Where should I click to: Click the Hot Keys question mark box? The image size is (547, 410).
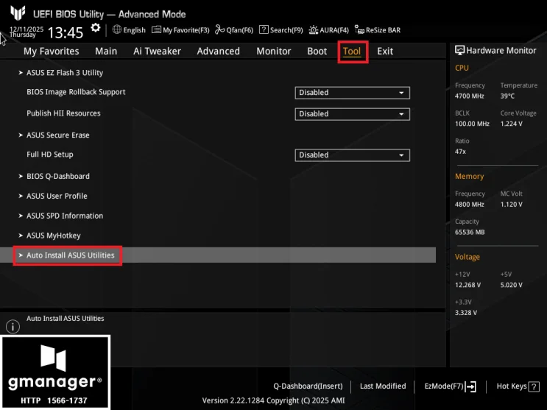click(534, 386)
